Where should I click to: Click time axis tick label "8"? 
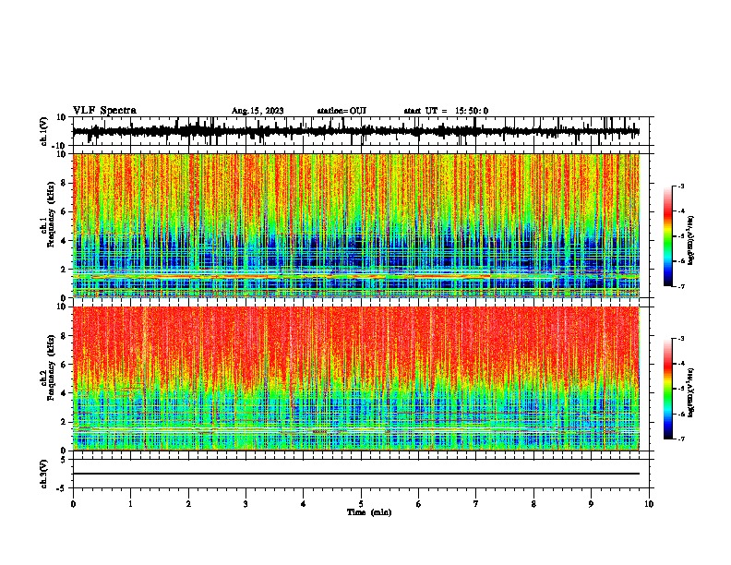click(533, 504)
